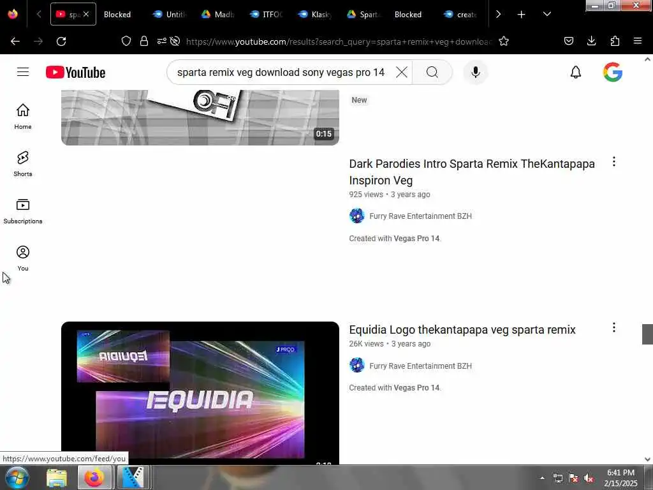Click the magnifying glass search button

[x=432, y=72]
